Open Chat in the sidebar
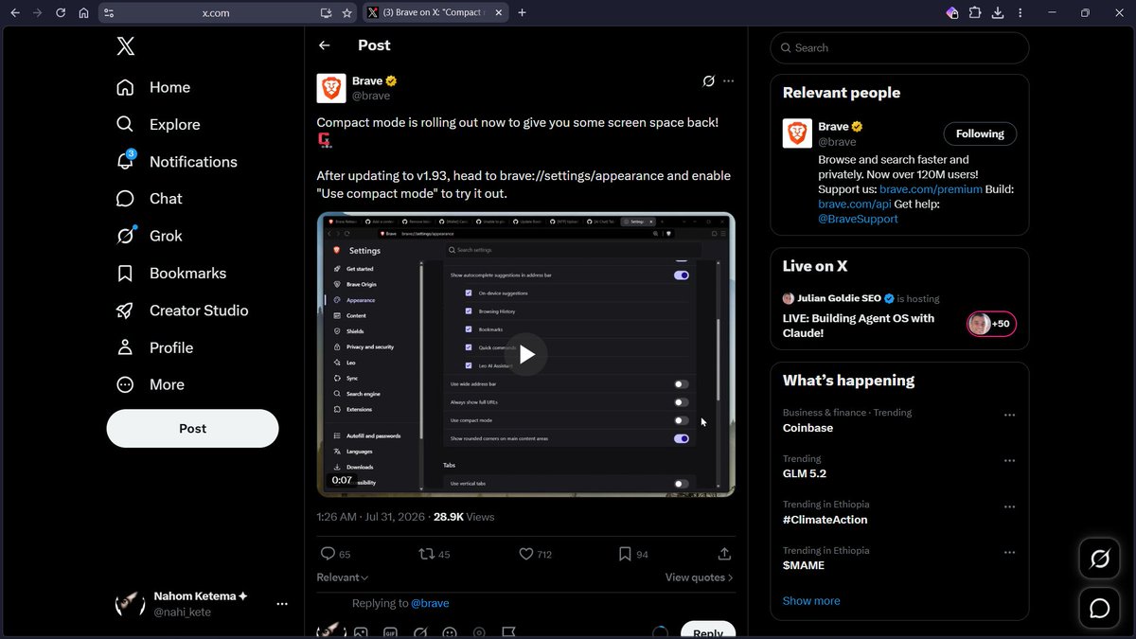The height and width of the screenshot is (639, 1136). (x=149, y=199)
